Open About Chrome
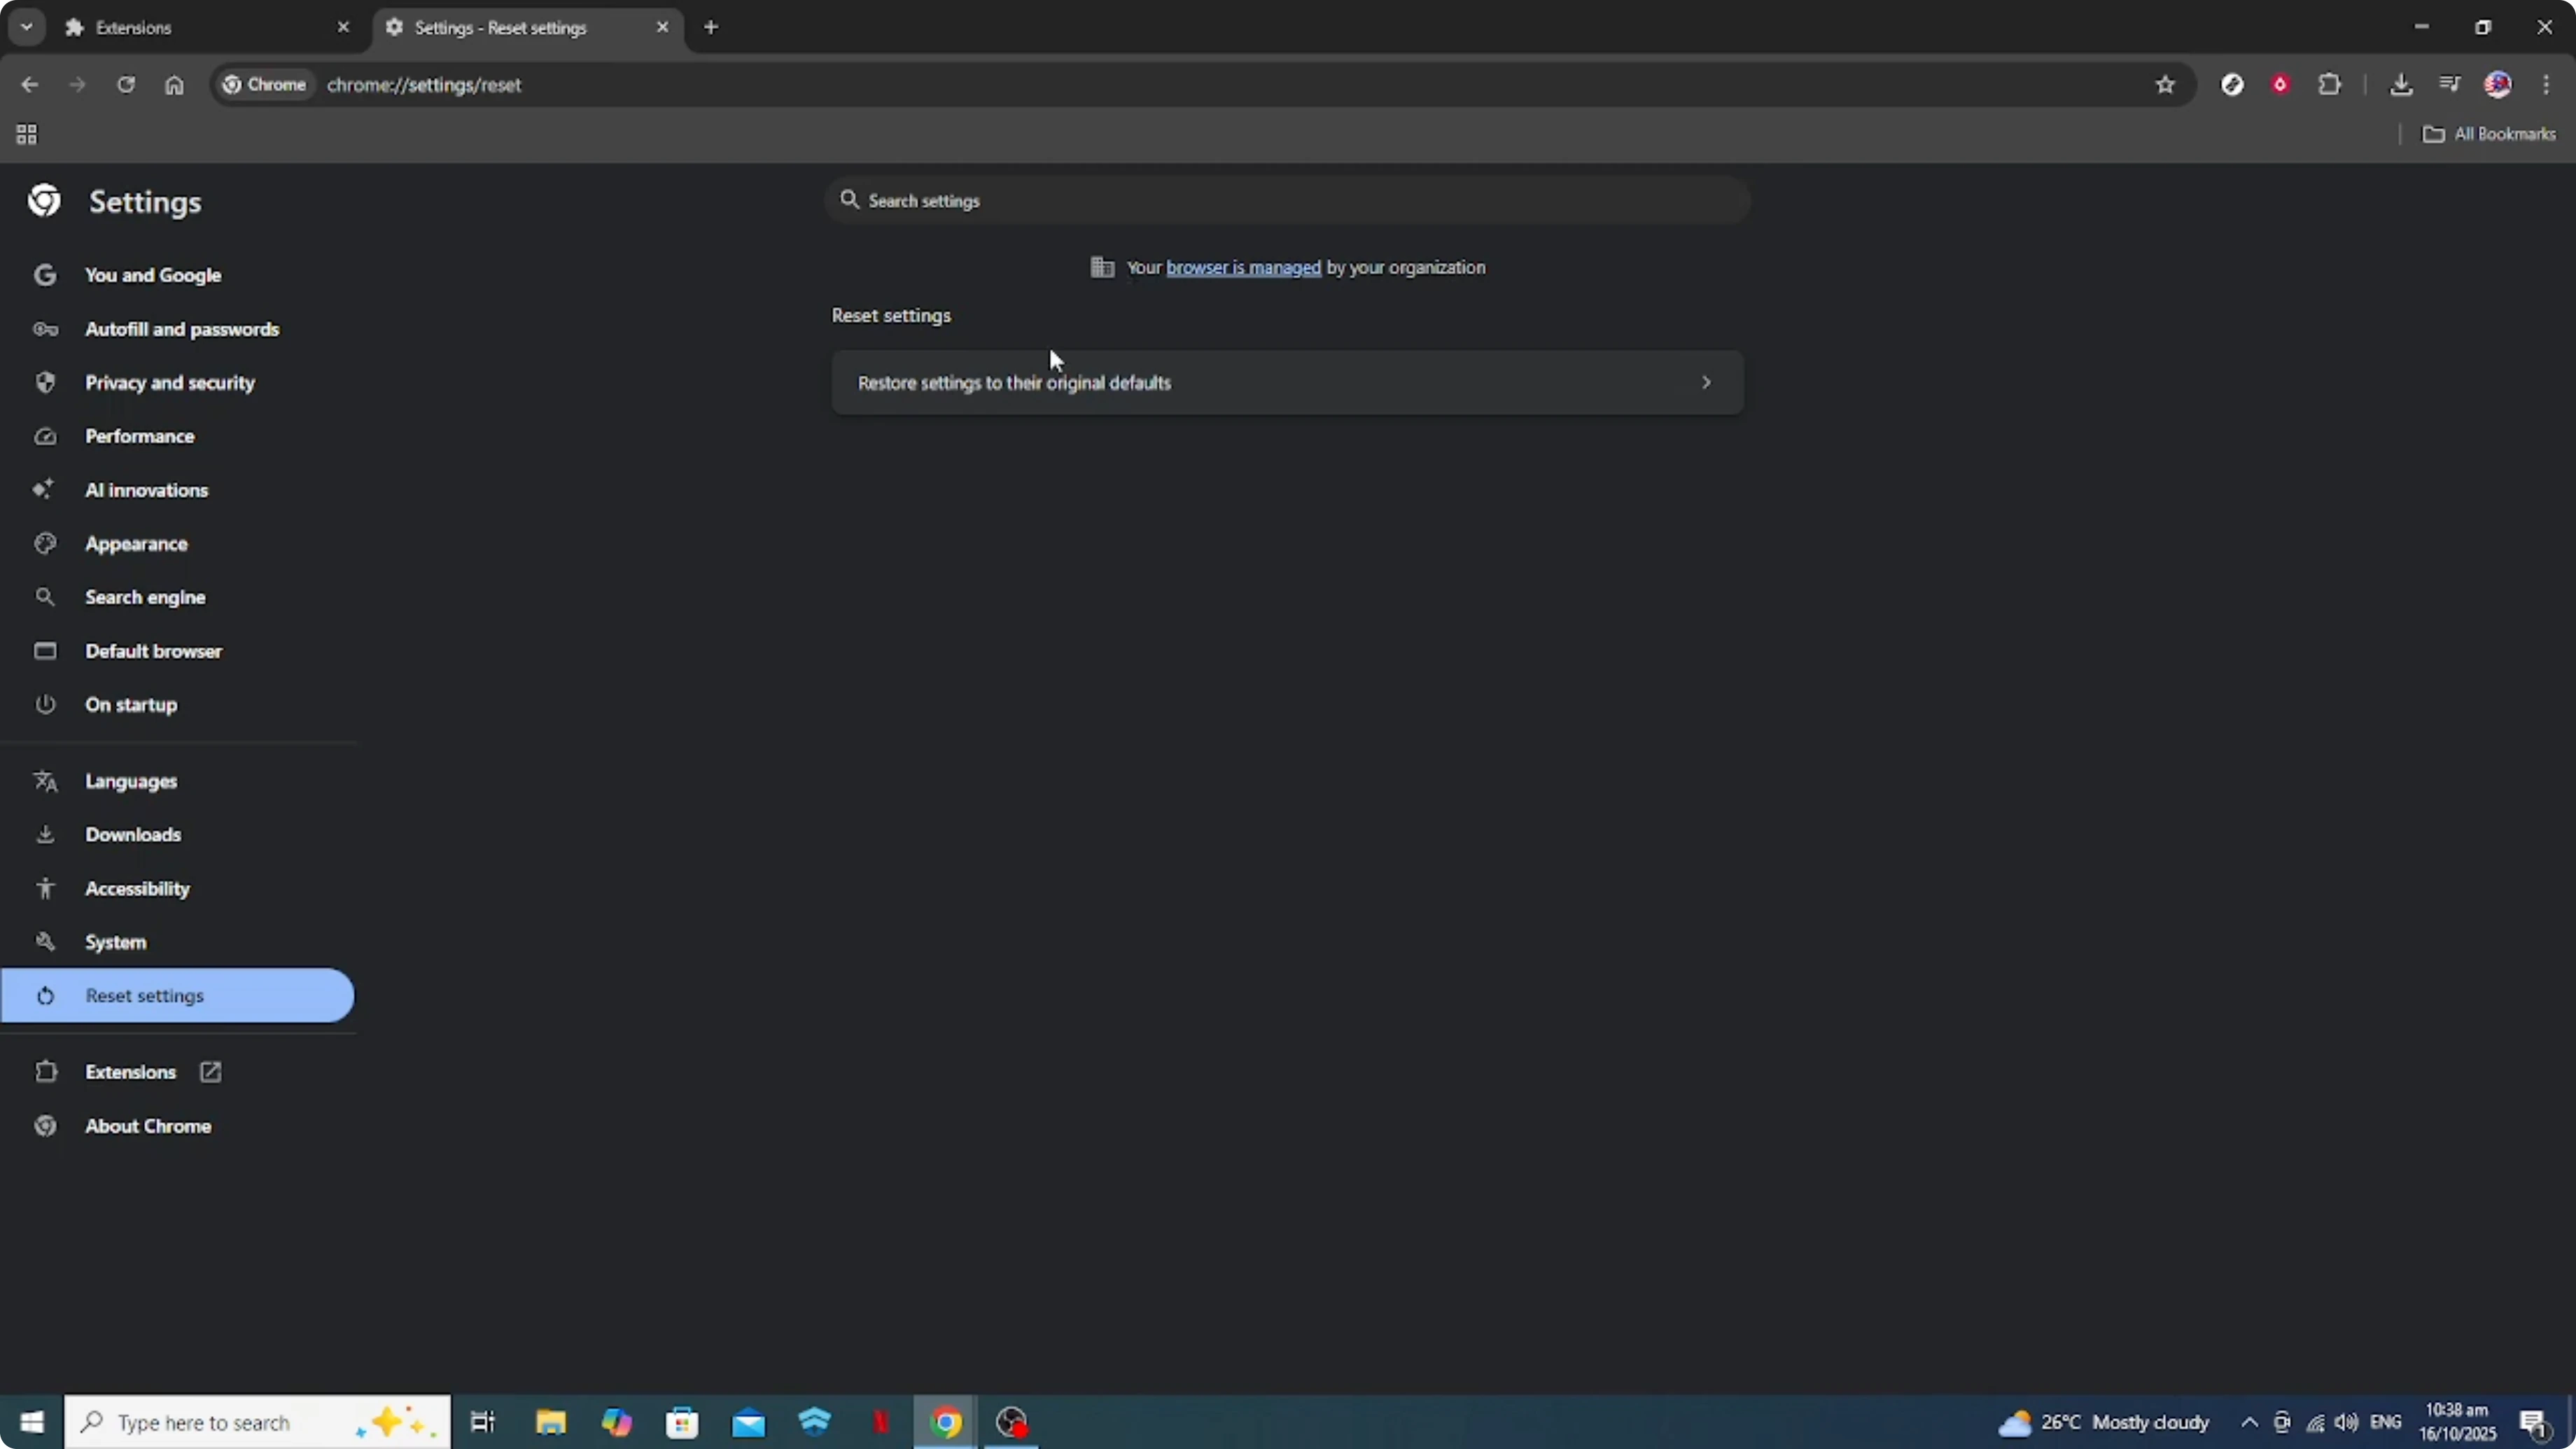The image size is (2576, 1449). click(x=148, y=1126)
